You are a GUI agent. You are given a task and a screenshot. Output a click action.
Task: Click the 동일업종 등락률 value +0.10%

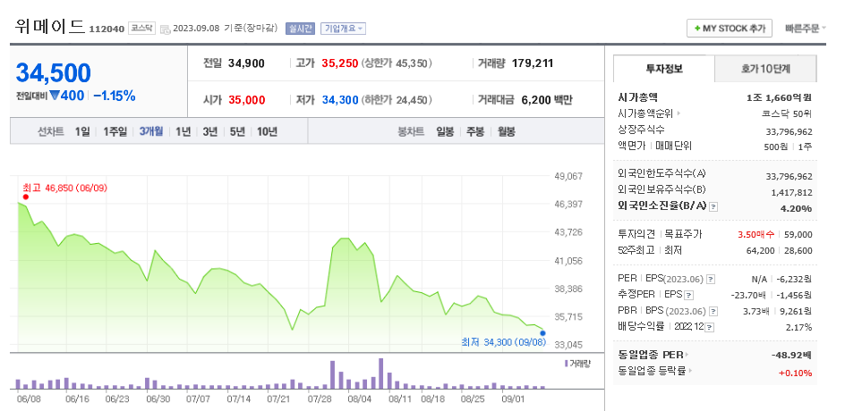pos(796,373)
